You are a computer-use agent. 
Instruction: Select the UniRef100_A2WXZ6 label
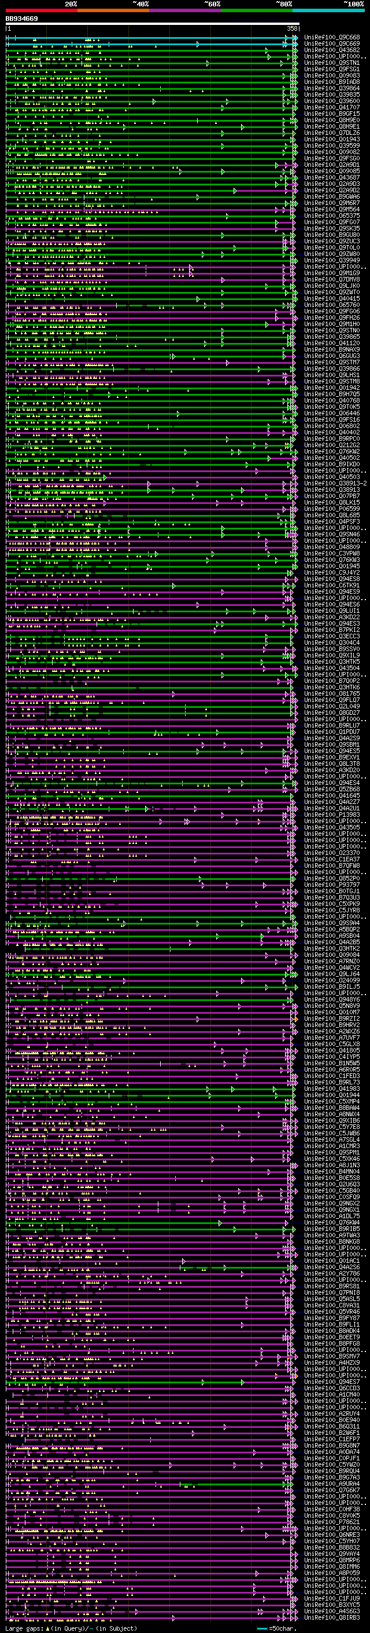(331, 1031)
